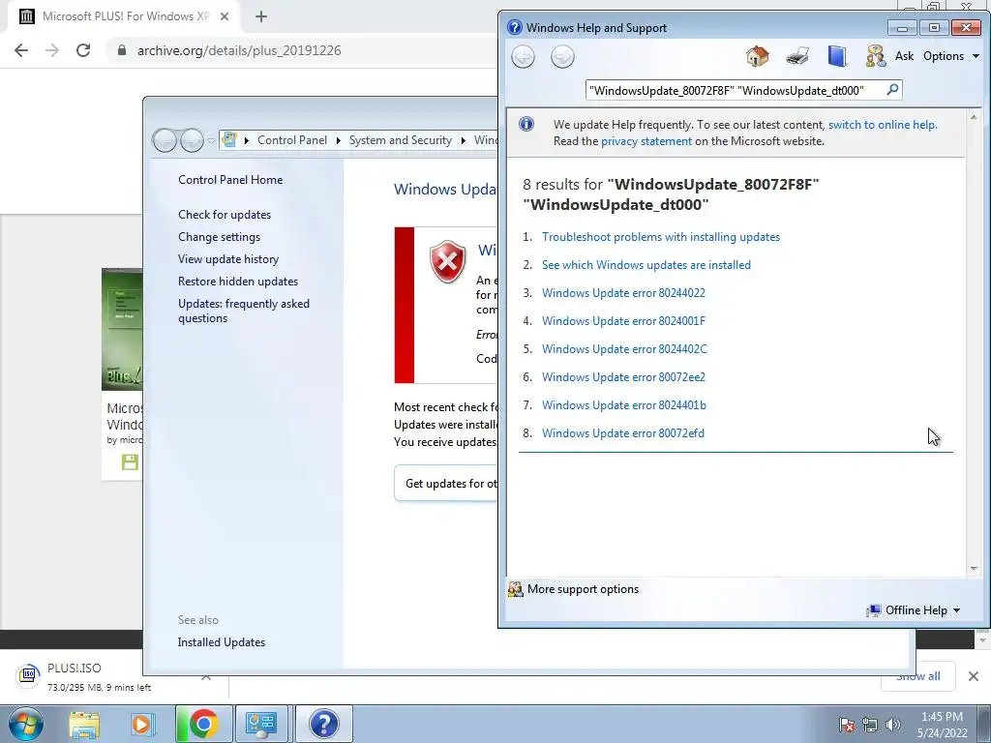Open Windows Update error 8024001F result

coord(623,321)
